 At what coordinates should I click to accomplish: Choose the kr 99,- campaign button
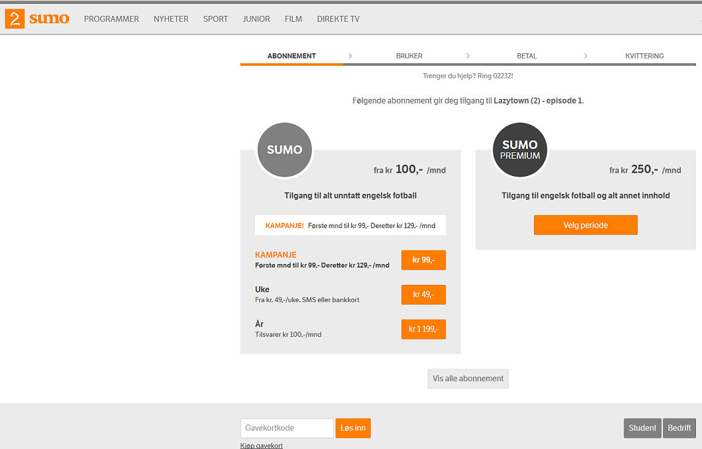(424, 260)
